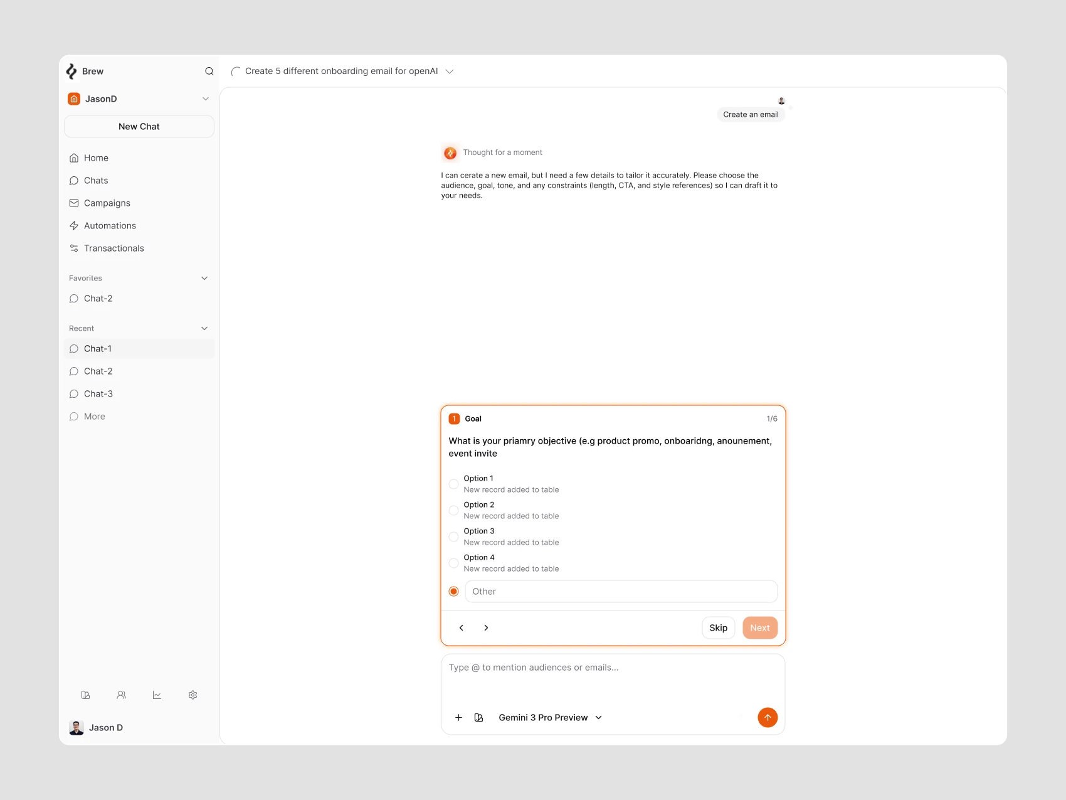Screen dimensions: 1066x800
Task: Click the orange JasonD workspace icon
Action: click(x=74, y=99)
